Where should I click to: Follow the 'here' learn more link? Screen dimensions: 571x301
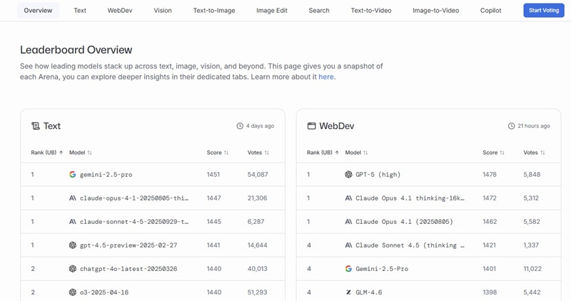326,77
